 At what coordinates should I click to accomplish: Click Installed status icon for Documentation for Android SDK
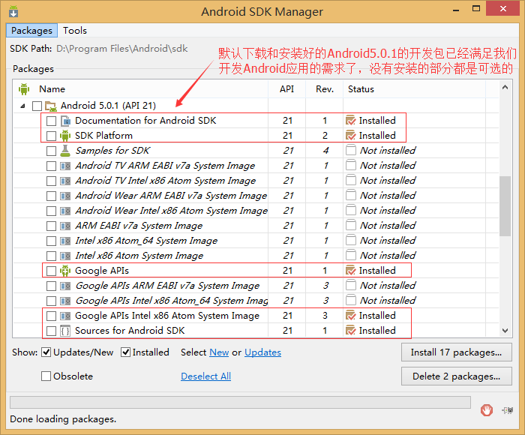tap(350, 120)
